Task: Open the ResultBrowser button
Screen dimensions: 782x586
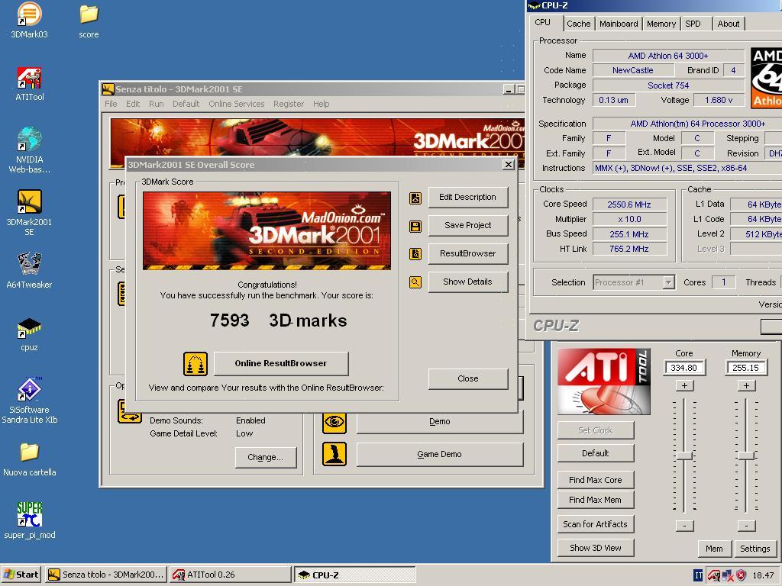Action: pos(468,253)
